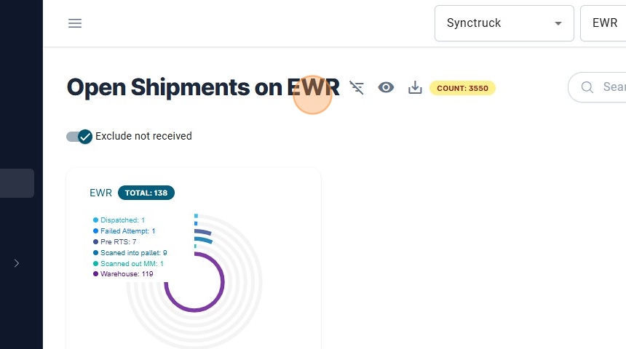Select the highlighted sidebar menu item
Viewport: 626px width, 349px height.
[x=17, y=183]
